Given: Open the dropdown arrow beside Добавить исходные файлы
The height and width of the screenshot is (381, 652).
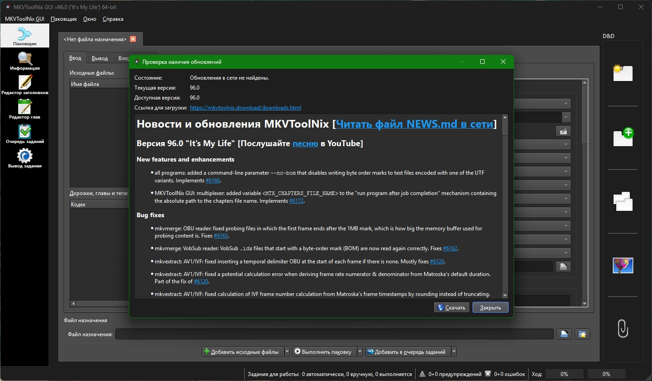Looking at the screenshot, I should (287, 352).
